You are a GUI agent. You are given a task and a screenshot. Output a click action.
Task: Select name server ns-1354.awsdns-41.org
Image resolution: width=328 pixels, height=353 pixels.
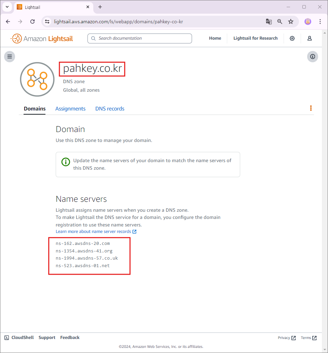(84, 251)
